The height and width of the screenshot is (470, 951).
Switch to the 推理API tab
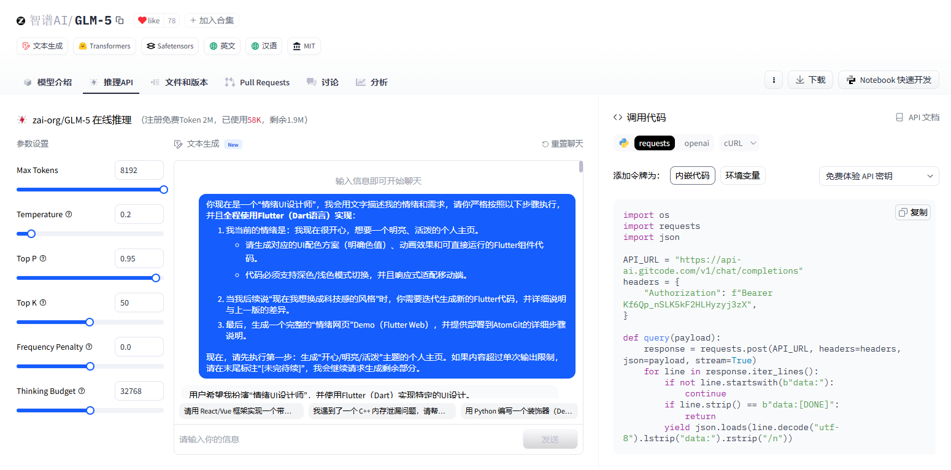pos(111,82)
